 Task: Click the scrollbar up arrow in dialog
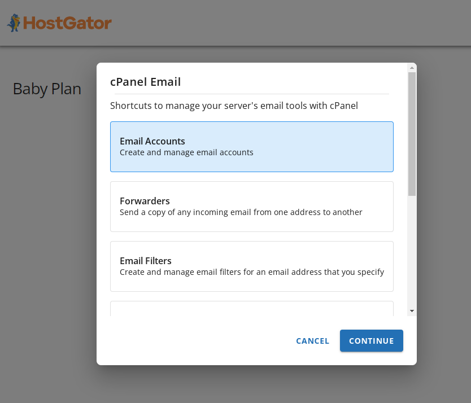point(412,68)
